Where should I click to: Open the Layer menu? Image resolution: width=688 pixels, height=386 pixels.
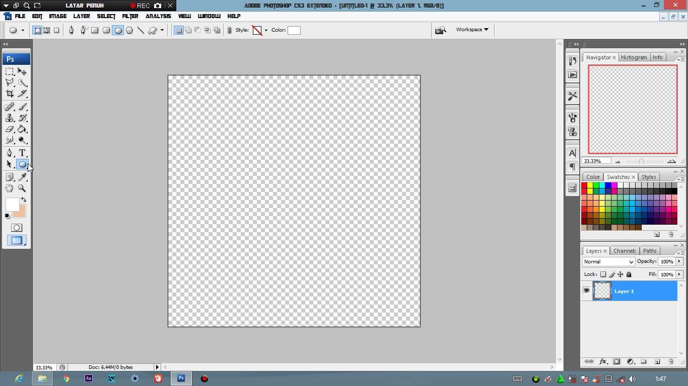tap(82, 16)
